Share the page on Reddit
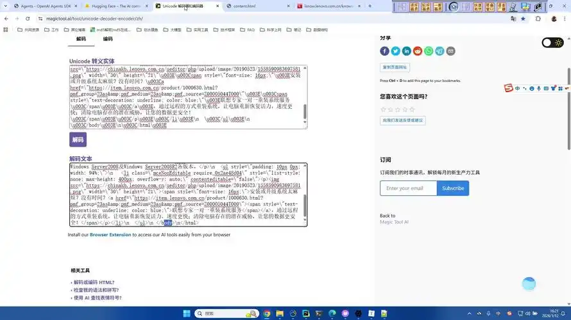This screenshot has height=320, width=571. (418, 51)
